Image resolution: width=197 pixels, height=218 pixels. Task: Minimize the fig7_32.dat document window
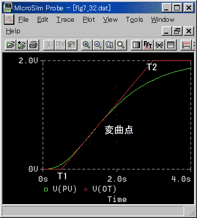(x=167, y=31)
